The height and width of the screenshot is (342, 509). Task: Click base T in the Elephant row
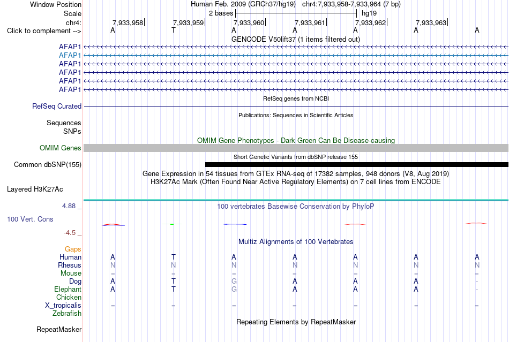(174, 290)
